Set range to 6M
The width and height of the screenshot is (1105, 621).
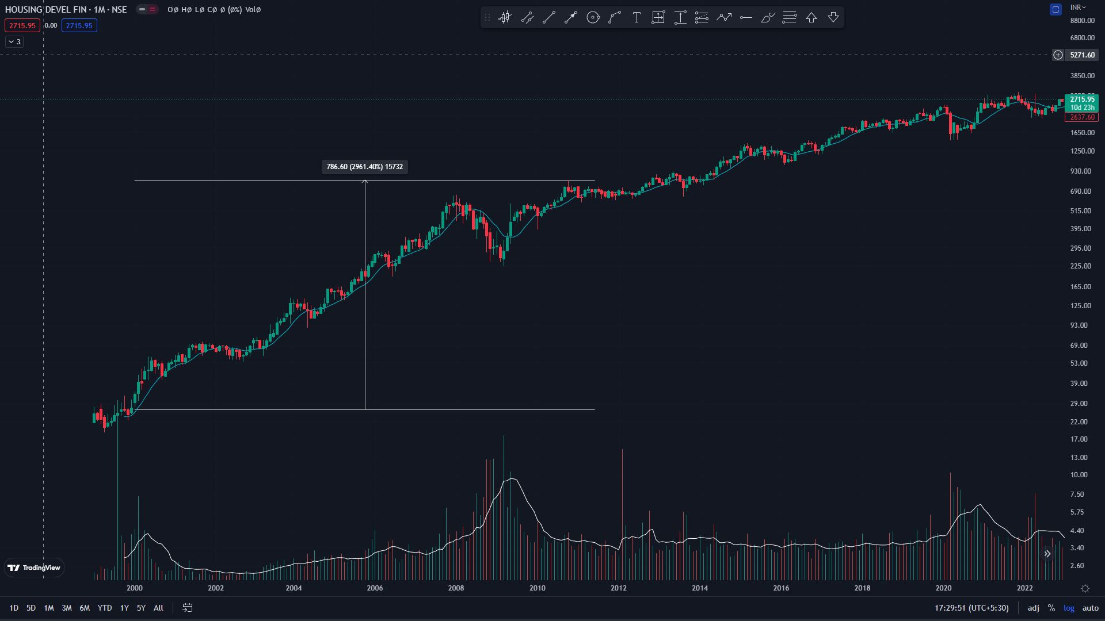tap(85, 608)
